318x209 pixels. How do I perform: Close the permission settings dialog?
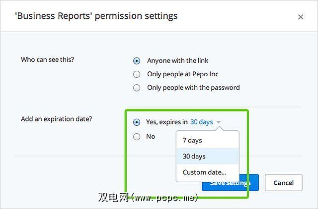coord(301,17)
